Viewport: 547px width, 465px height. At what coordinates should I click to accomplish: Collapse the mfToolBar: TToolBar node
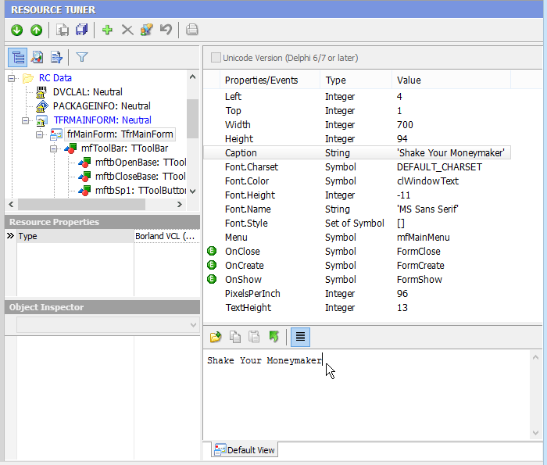click(54, 148)
